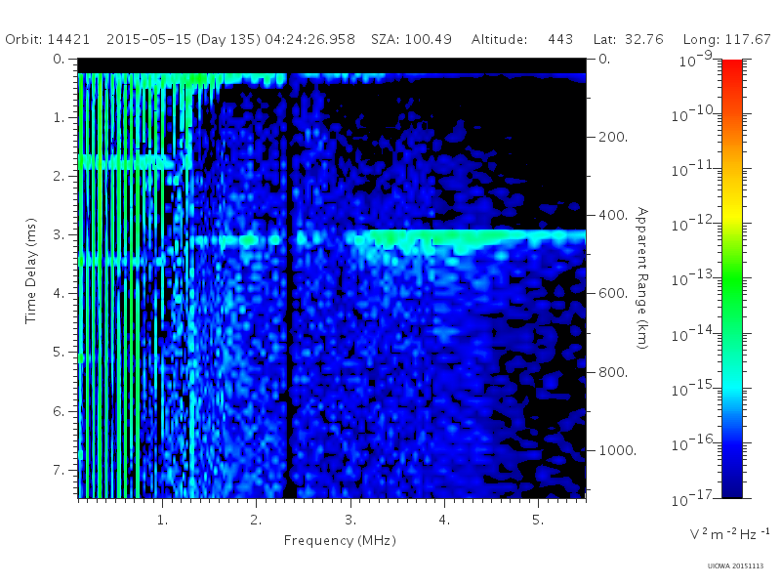Click the '0.' apparent range tick label
This screenshot has height=586, width=781.
(x=604, y=59)
